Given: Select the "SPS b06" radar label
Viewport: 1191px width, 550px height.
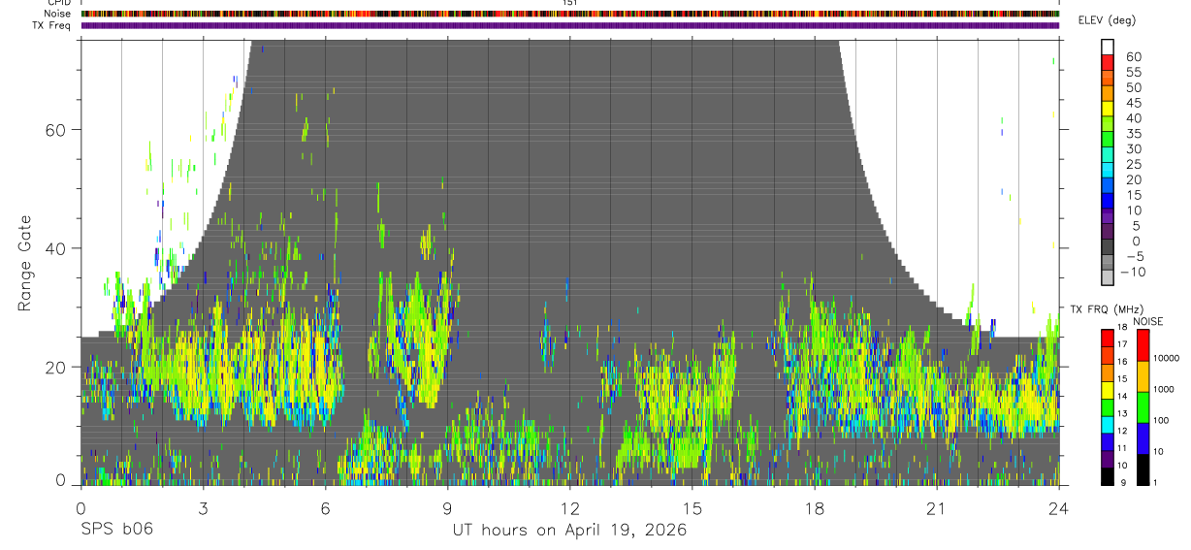Looking at the screenshot, I should (x=116, y=530).
